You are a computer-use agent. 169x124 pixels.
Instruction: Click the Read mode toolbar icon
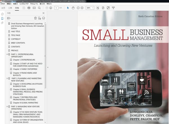113,8
